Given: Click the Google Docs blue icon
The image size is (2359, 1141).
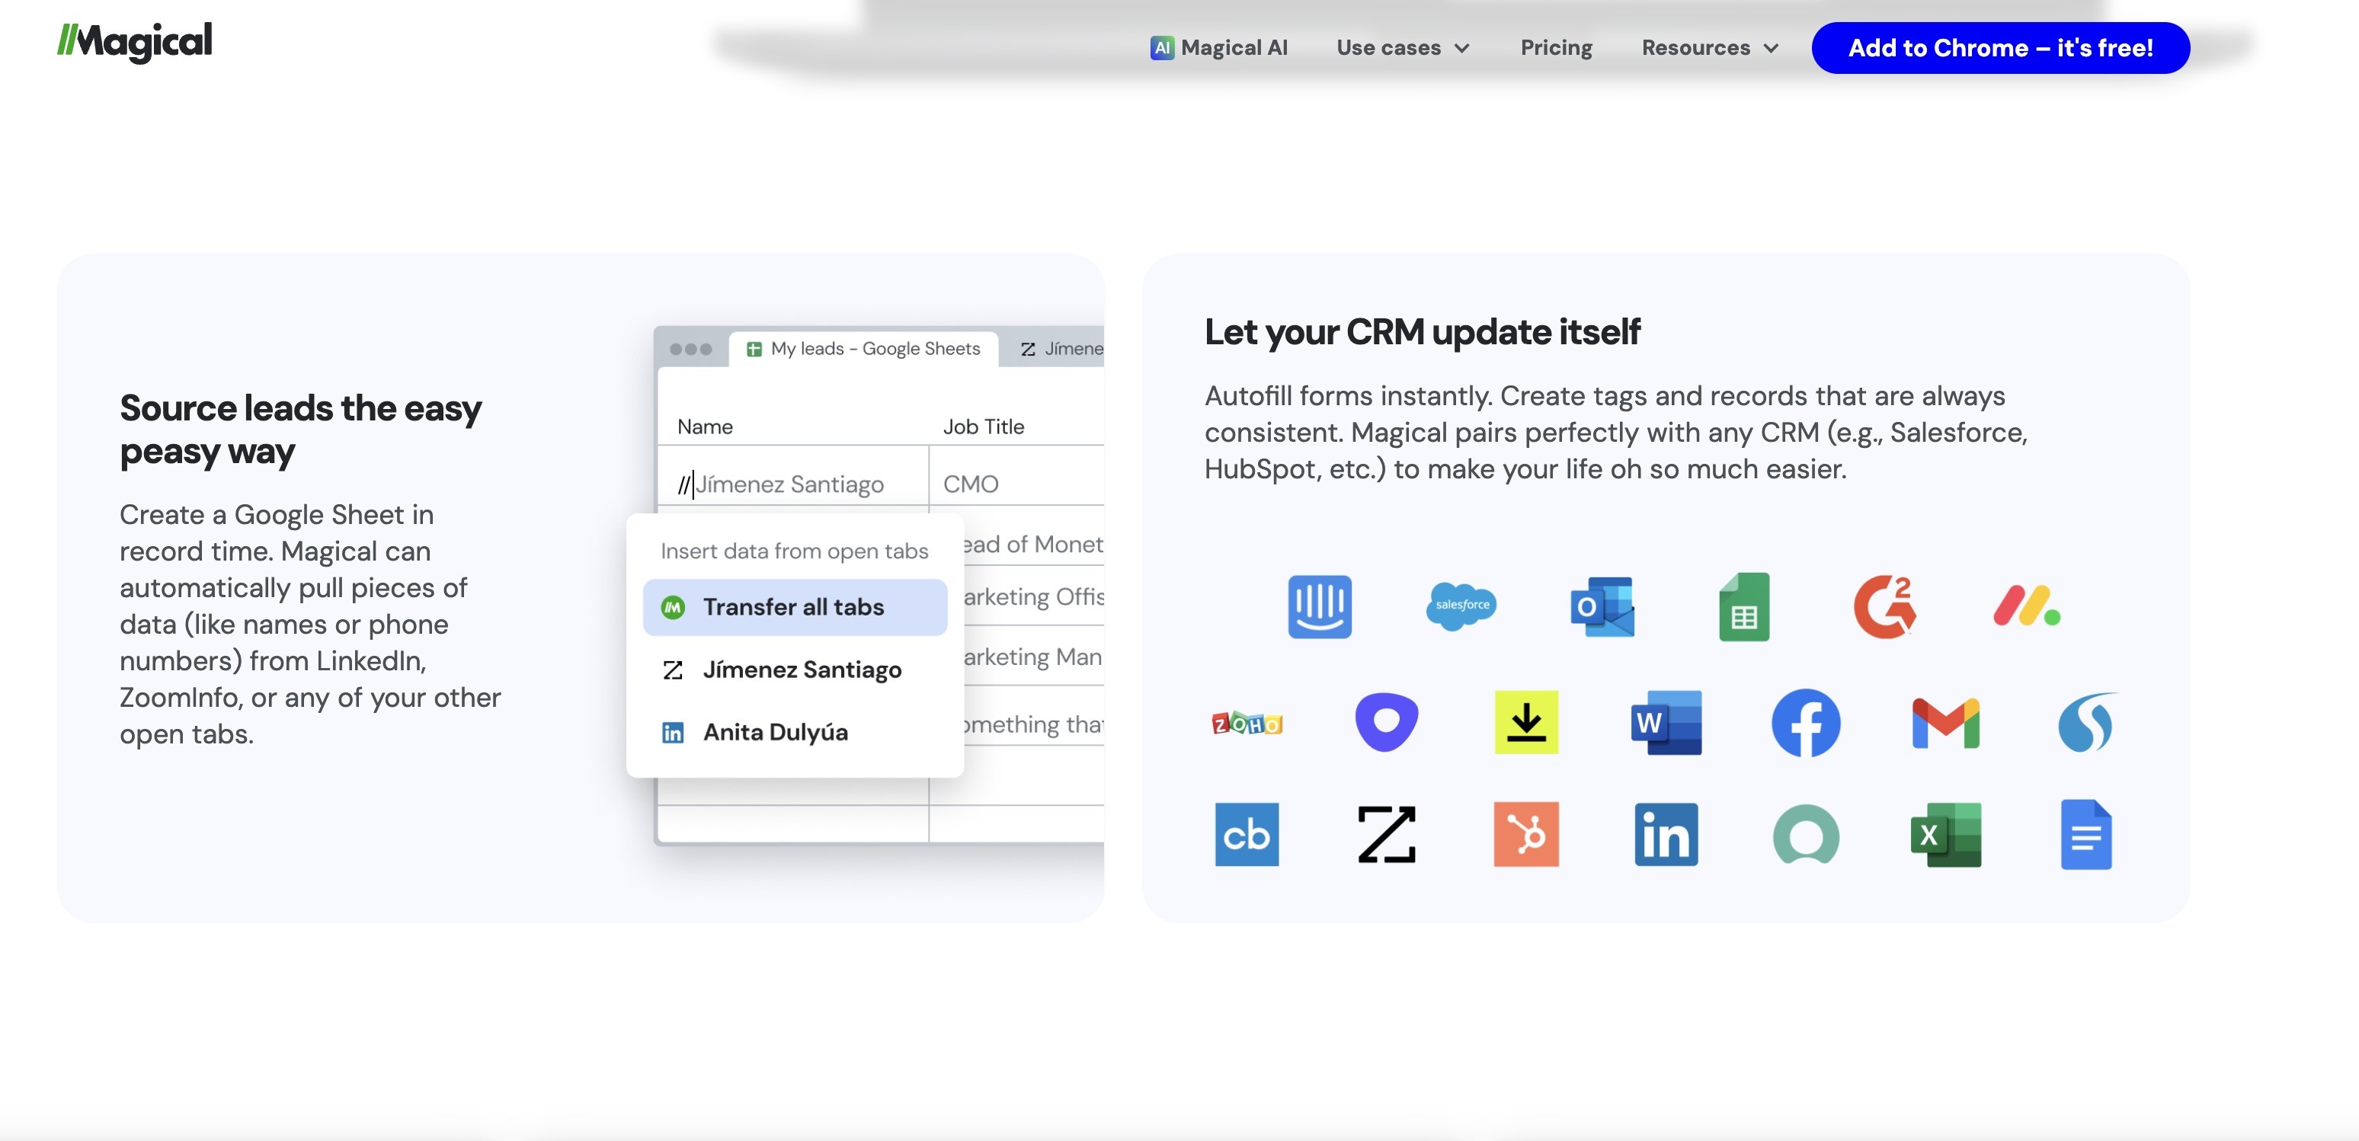Looking at the screenshot, I should [x=2085, y=834].
